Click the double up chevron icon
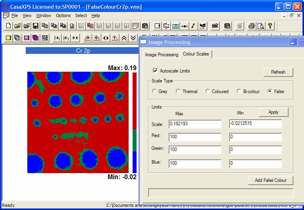The width and height of the screenshot is (304, 210). (124, 38)
